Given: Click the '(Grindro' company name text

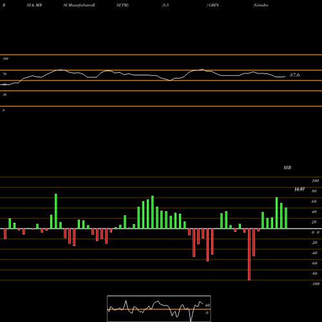Looking at the screenshot, I should [261, 5].
